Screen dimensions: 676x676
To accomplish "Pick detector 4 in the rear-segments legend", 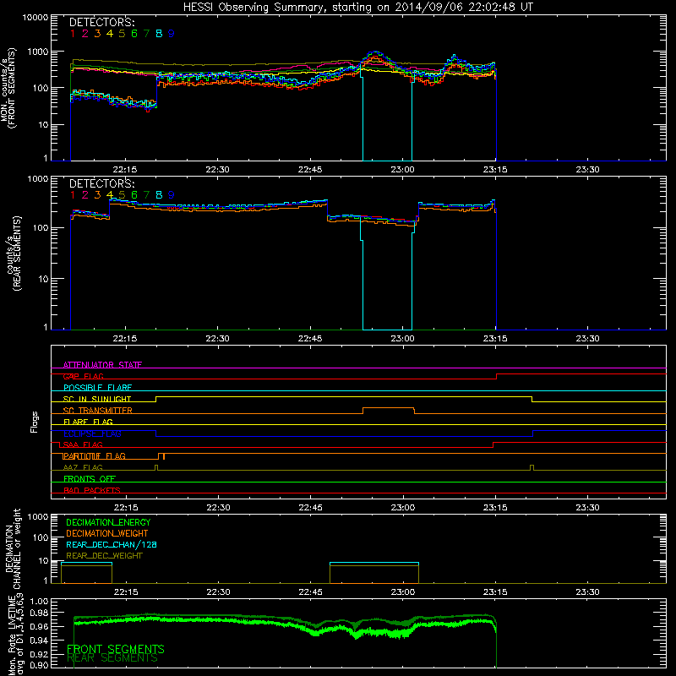I will [110, 195].
